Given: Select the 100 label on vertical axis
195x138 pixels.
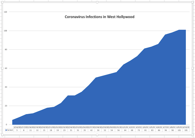Looking at the screenshot, I should point(6,31).
